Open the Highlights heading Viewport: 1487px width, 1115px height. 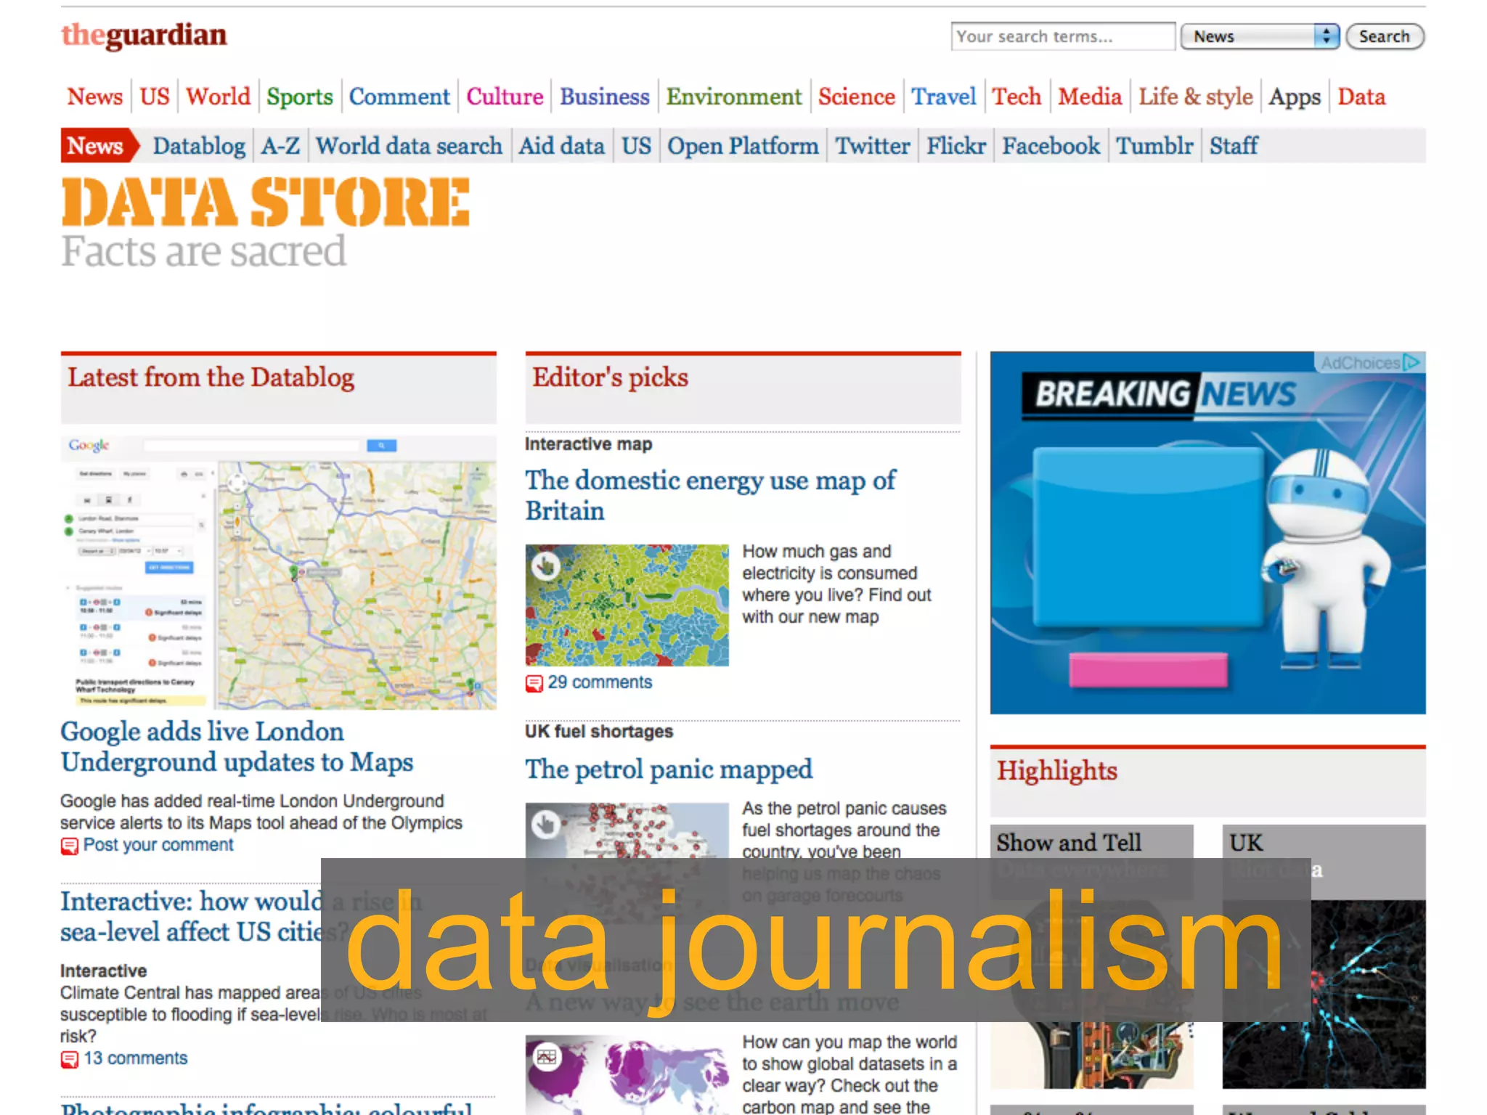pos(1056,772)
